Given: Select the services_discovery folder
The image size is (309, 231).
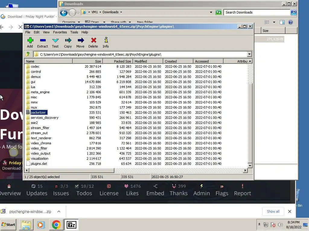Looking at the screenshot, I should pyautogui.click(x=45, y=118).
